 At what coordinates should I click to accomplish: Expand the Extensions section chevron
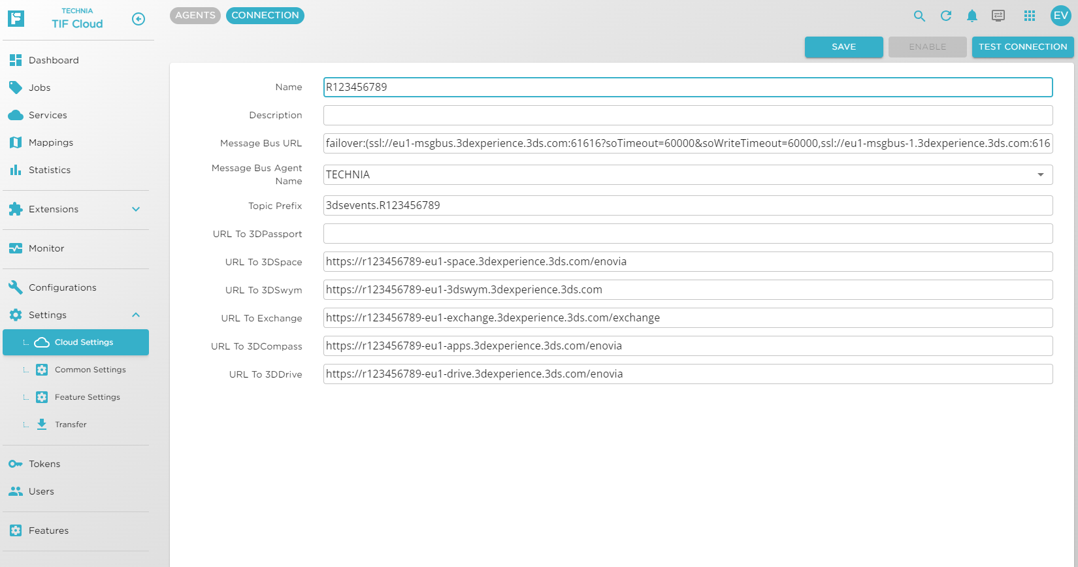pyautogui.click(x=136, y=209)
